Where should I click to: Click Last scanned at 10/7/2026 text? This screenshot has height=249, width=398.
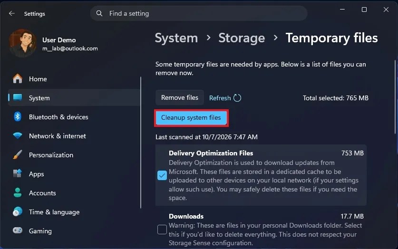pos(206,137)
